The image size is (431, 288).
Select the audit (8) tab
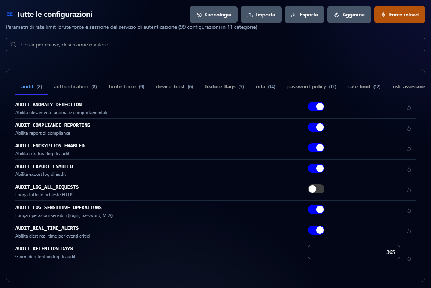[31, 86]
